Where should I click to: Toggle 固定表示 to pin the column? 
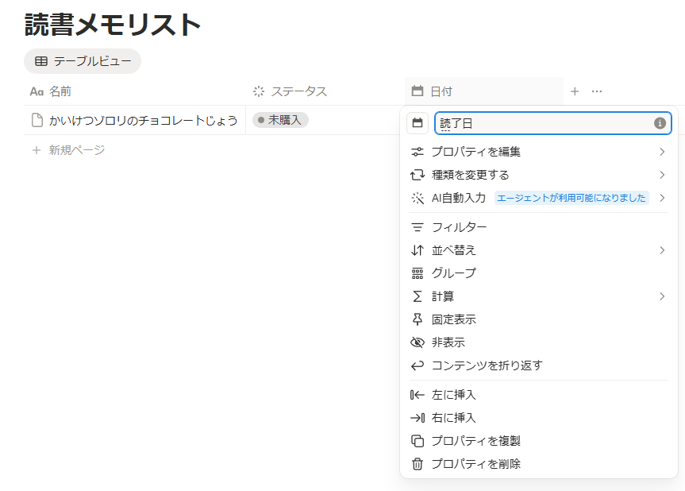click(x=453, y=319)
